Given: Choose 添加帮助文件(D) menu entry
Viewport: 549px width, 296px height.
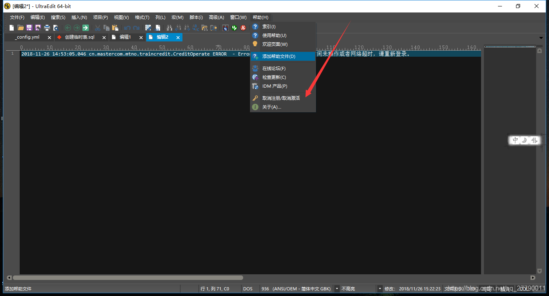Looking at the screenshot, I should click(283, 56).
